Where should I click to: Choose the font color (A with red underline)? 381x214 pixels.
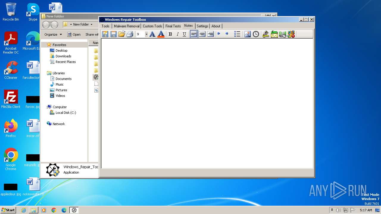(x=161, y=34)
